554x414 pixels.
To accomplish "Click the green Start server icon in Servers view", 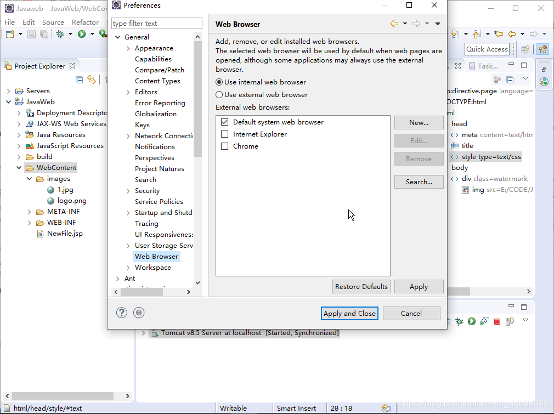I will 472,321.
